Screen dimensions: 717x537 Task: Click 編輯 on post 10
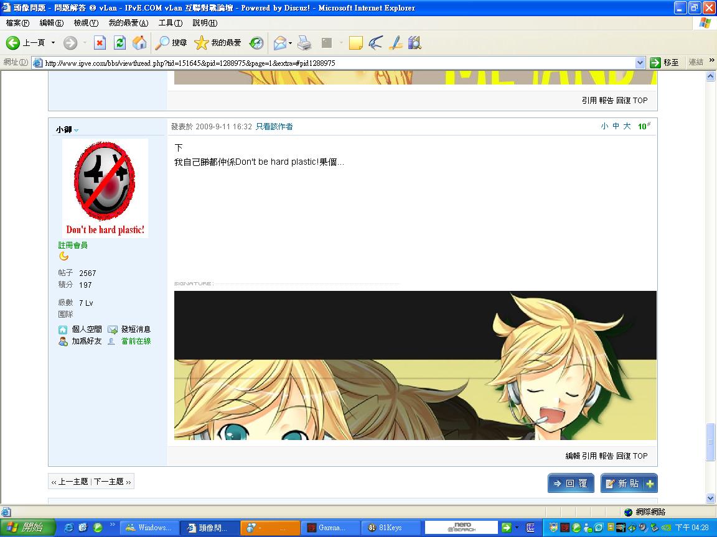(x=573, y=456)
